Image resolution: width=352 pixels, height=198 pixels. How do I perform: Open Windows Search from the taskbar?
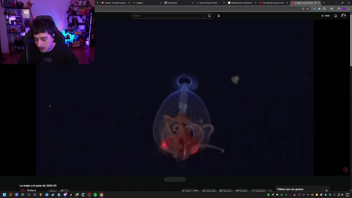pyautogui.click(x=10, y=195)
